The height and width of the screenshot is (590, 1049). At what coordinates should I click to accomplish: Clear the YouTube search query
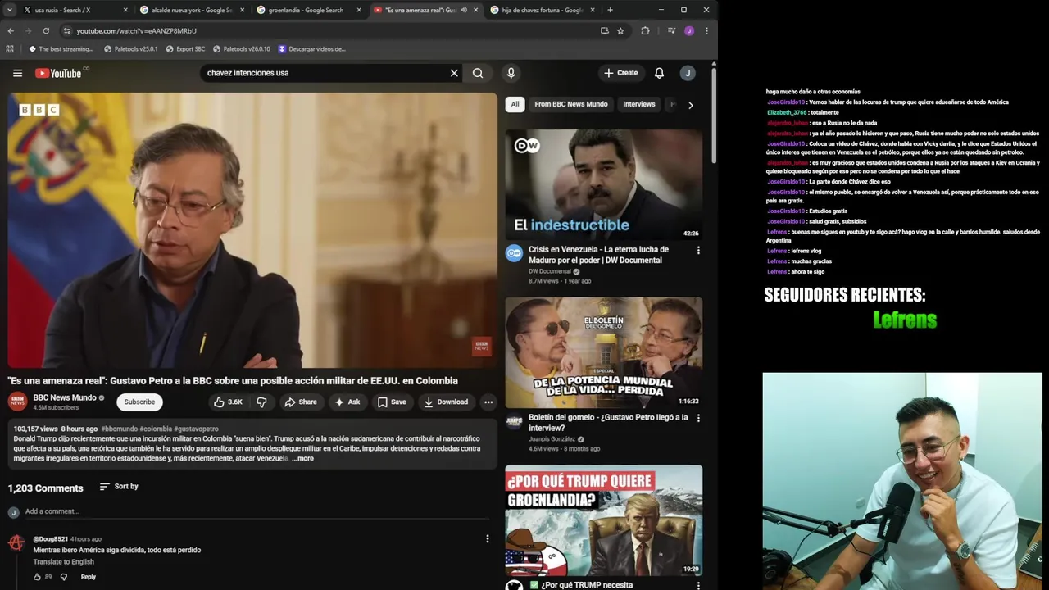tap(454, 73)
